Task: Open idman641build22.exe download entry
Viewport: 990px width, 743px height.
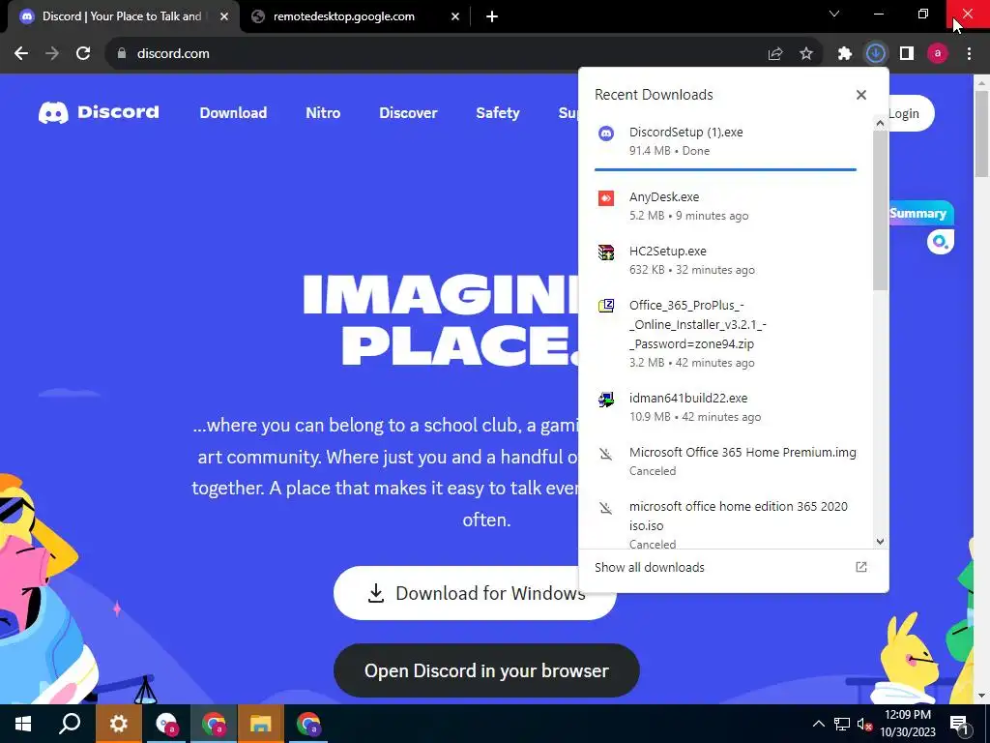Action: 725,407
